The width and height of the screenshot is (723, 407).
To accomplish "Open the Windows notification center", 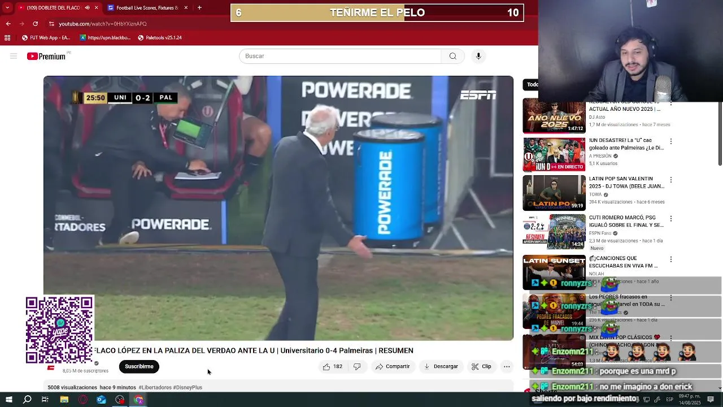I will [x=711, y=400].
